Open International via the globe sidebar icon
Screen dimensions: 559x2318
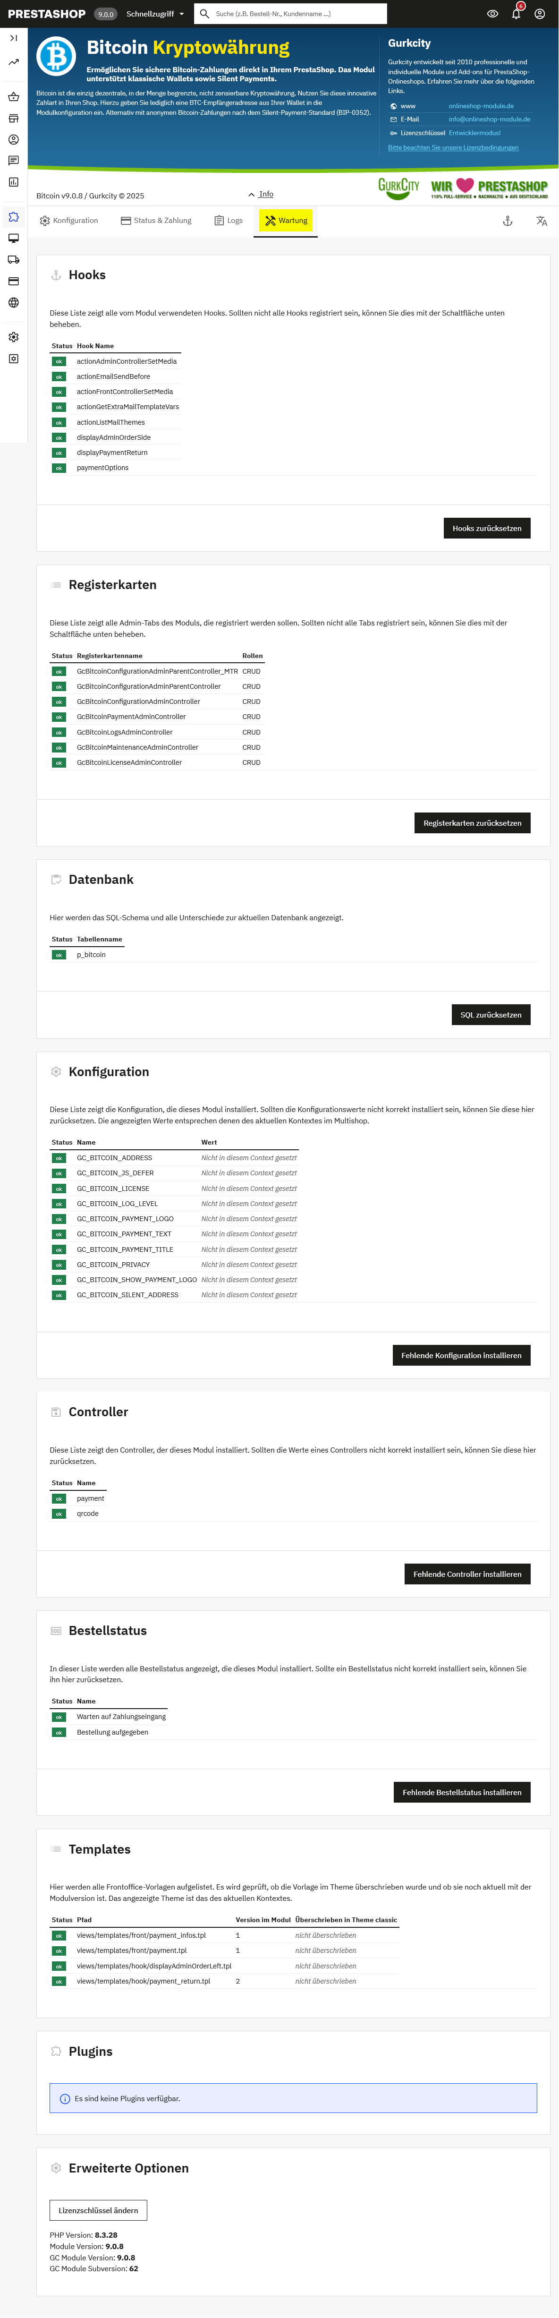pos(14,302)
